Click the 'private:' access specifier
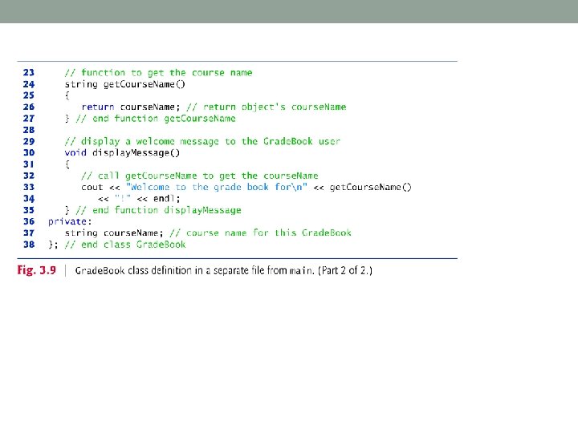This screenshot has height=433, width=578. coord(70,221)
